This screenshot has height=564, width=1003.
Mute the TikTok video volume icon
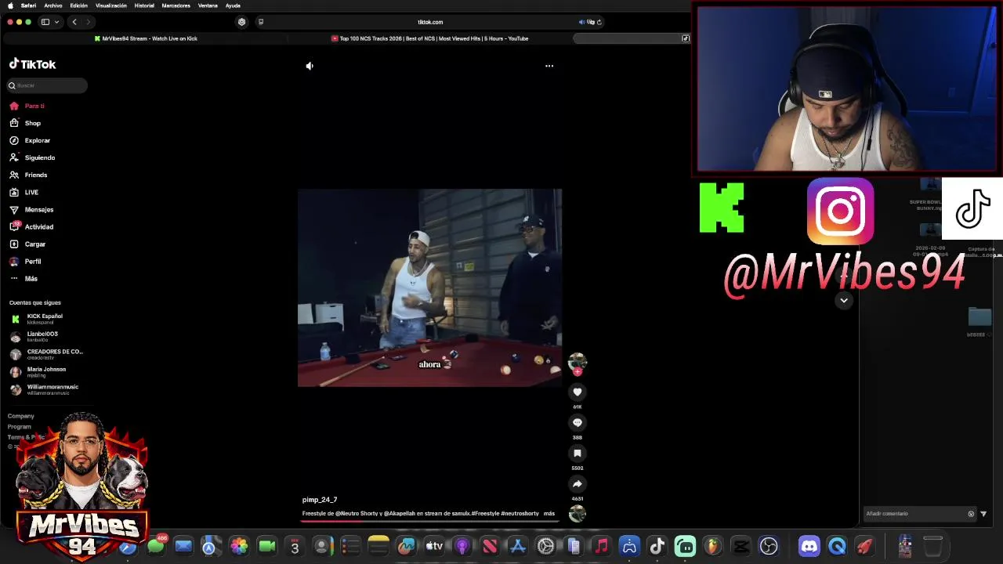click(x=310, y=66)
